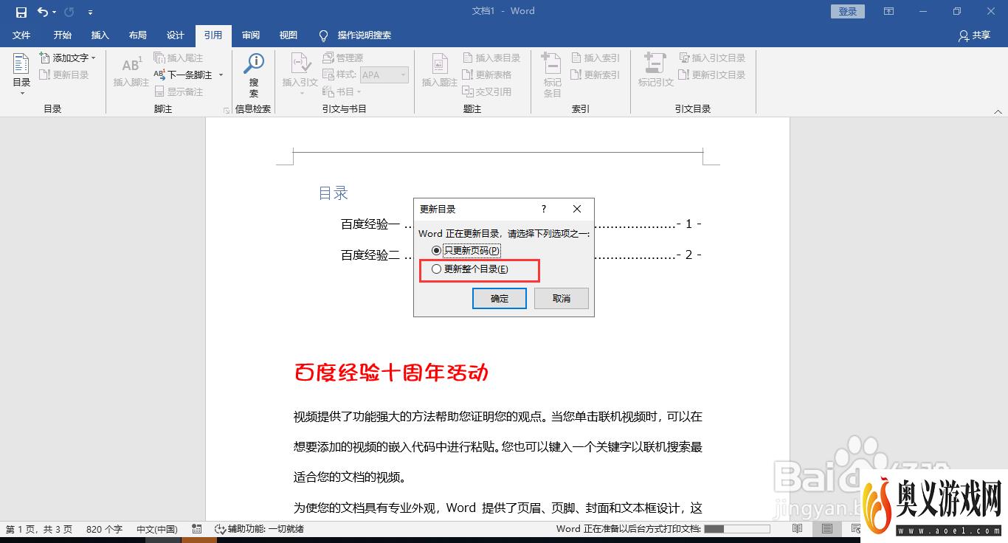Click 添加文字 in the ribbon
Image resolution: width=1008 pixels, height=543 pixels.
(68, 58)
